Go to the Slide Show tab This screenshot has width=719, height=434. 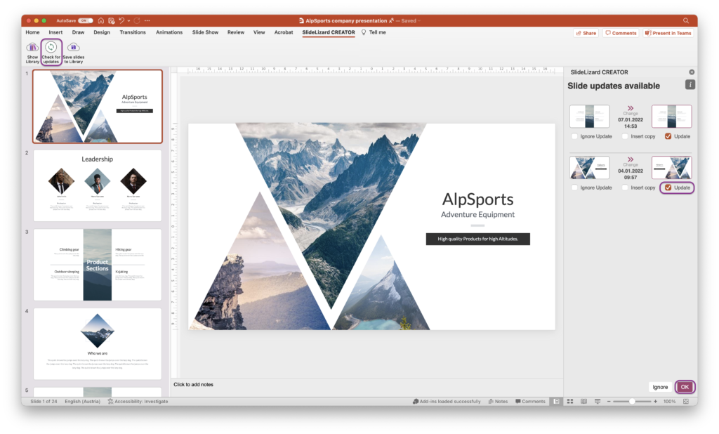tap(205, 32)
